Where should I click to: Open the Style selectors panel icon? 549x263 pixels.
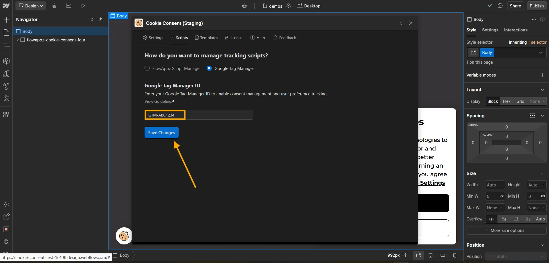point(6,74)
